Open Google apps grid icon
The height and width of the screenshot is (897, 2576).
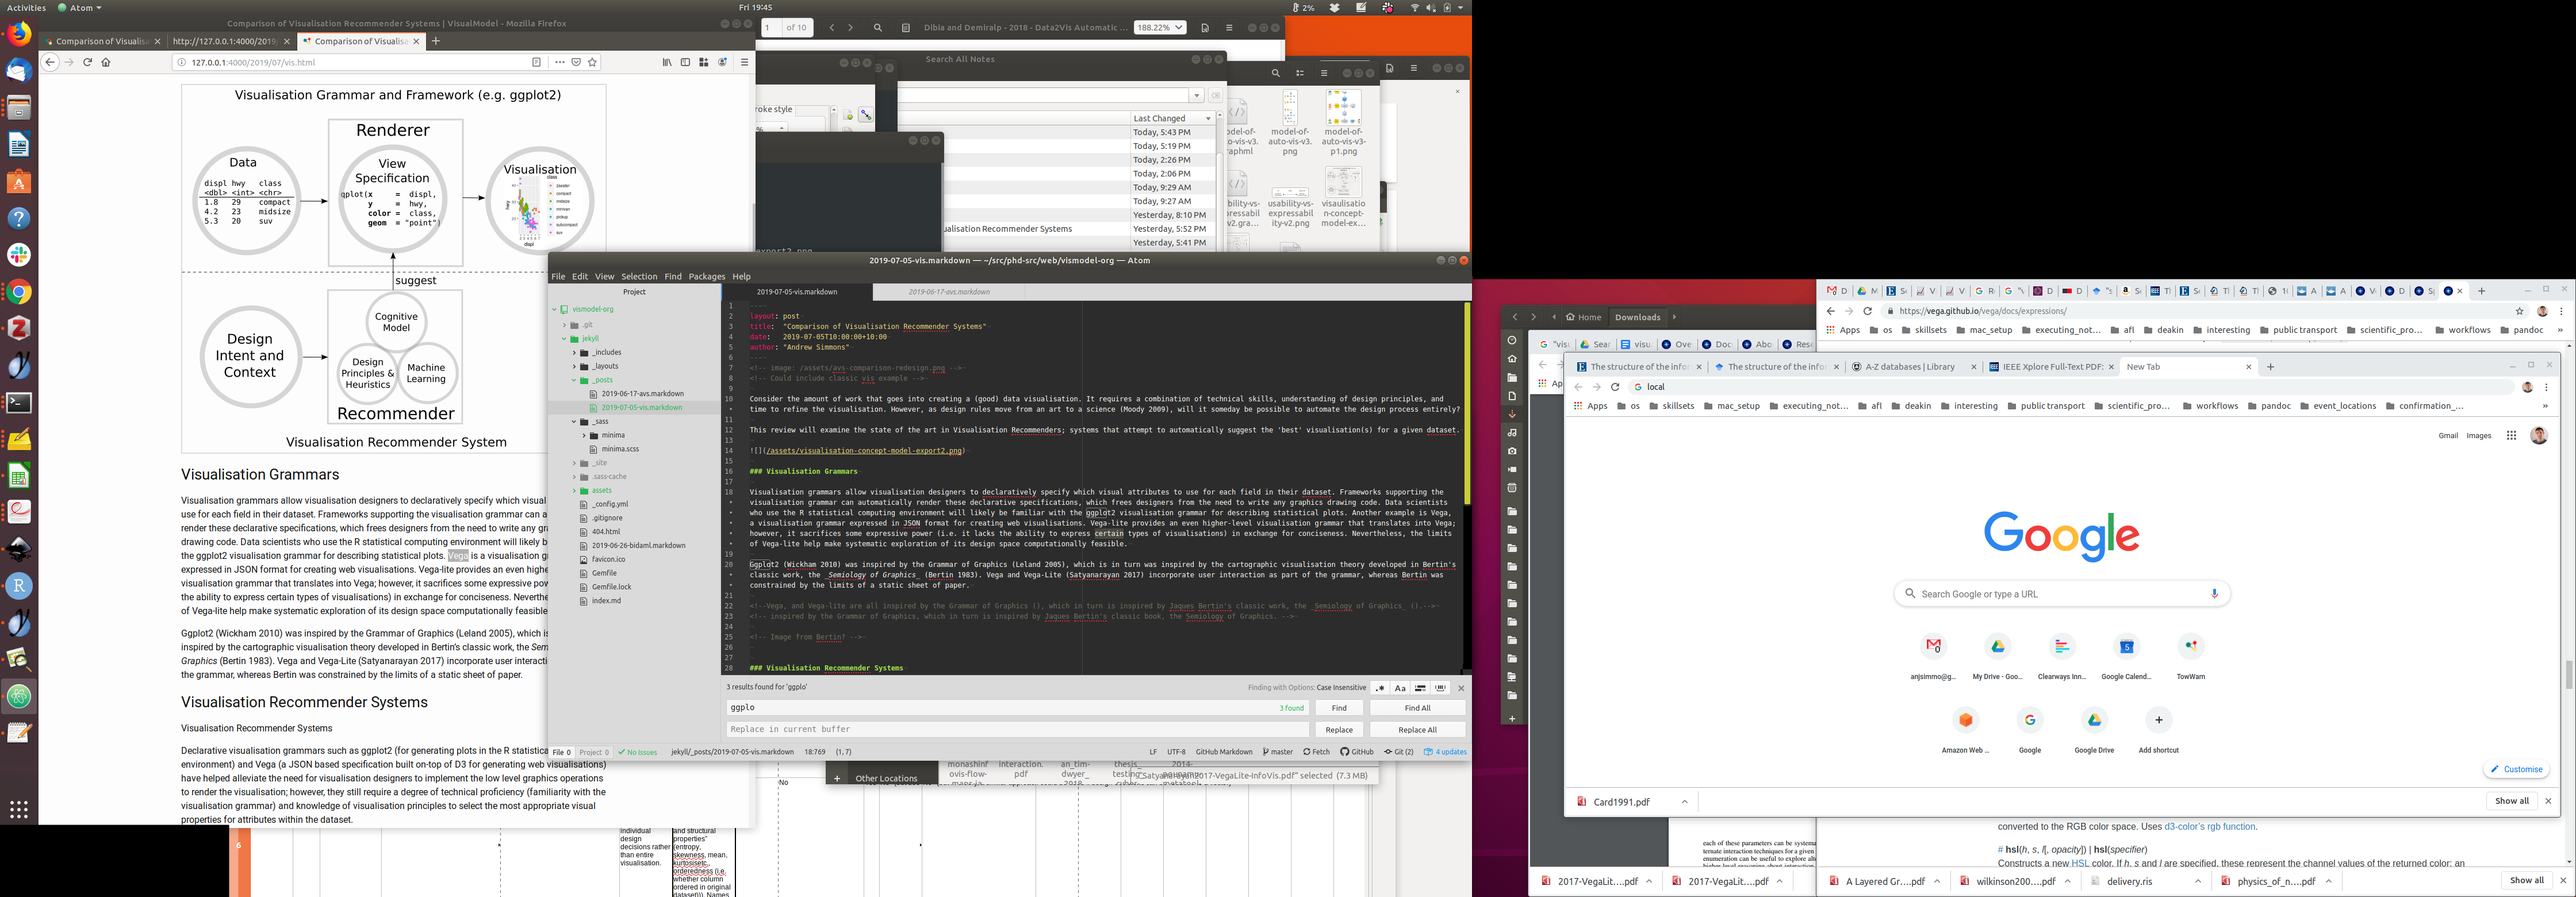(x=2511, y=436)
